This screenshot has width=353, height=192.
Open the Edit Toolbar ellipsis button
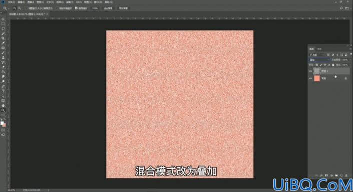(x=3, y=115)
